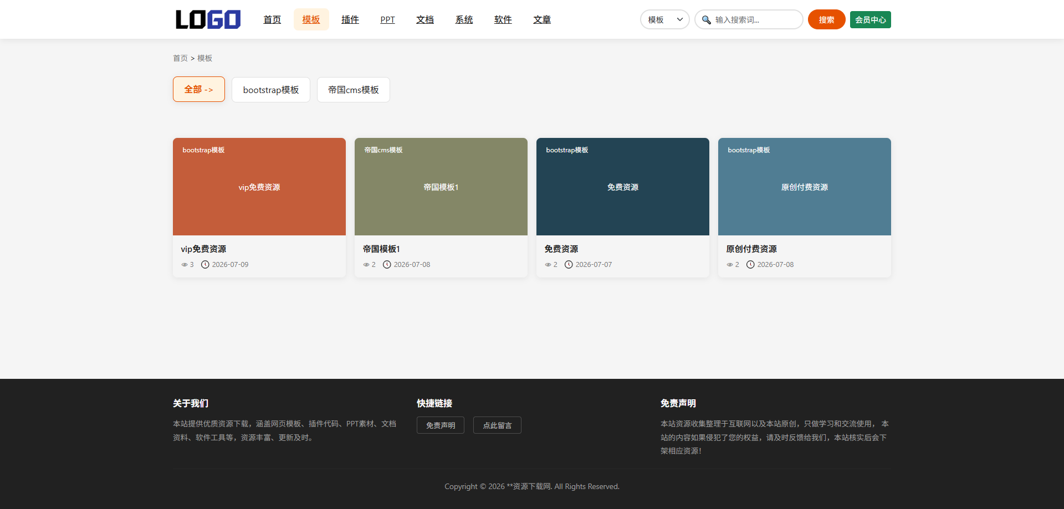
Task: Open the 帝国模板1 olive thumbnail
Action: point(441,187)
